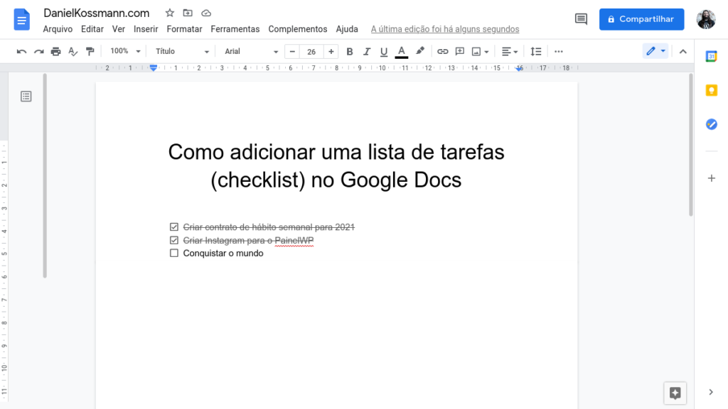Click the print icon in toolbar
Viewport: 728px width, 409px height.
55,51
